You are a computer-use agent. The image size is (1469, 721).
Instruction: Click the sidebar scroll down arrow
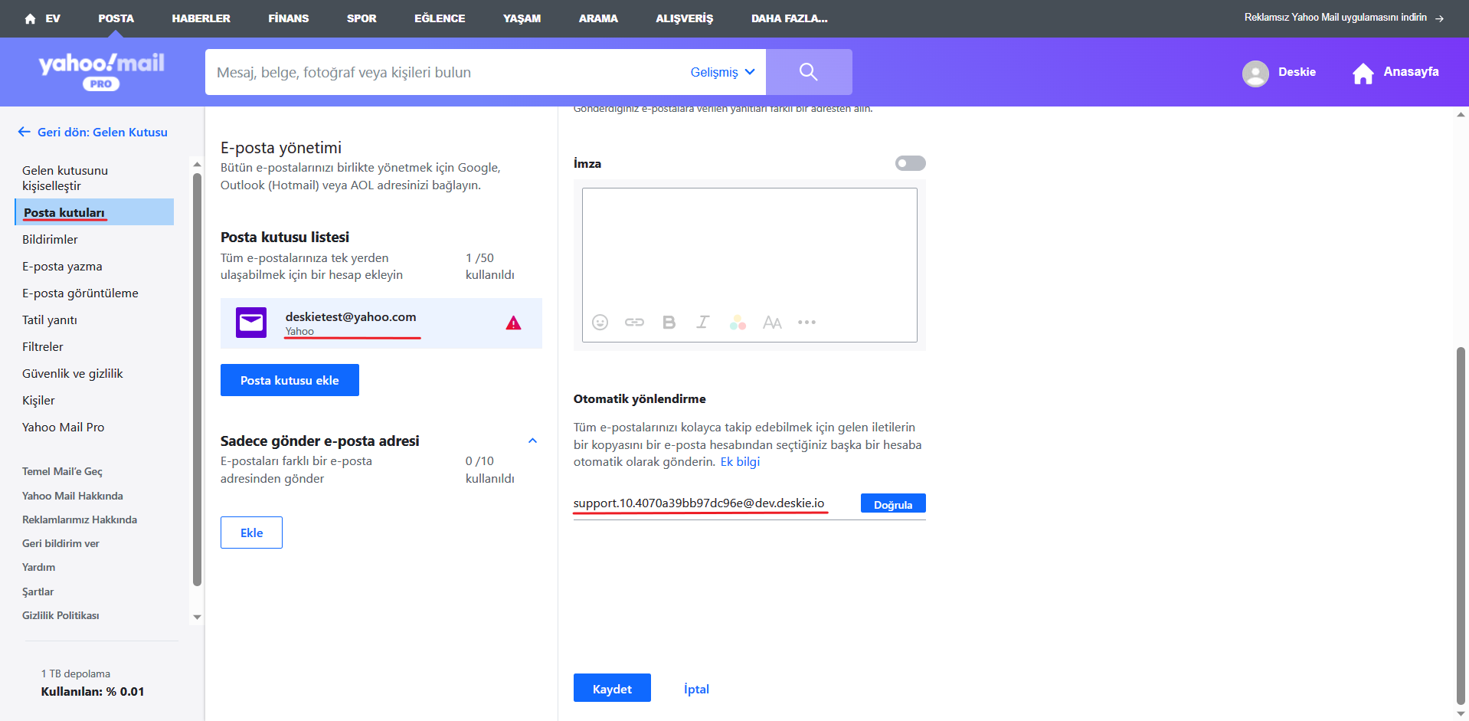[198, 617]
